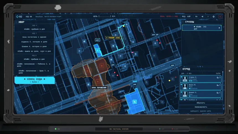Viewport: 238px width, 134px height.
Task: Click building icon under the ТРАНЗИТ (VIA) label
Action: (113, 46)
